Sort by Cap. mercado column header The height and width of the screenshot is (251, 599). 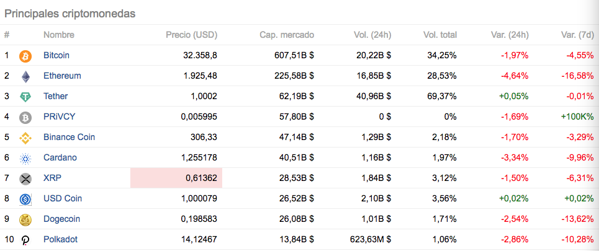287,35
